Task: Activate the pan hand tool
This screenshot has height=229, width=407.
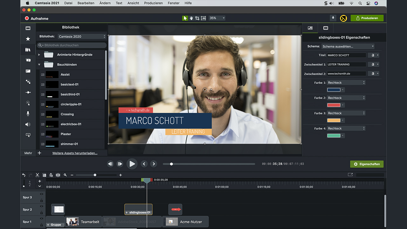Action: (191, 18)
